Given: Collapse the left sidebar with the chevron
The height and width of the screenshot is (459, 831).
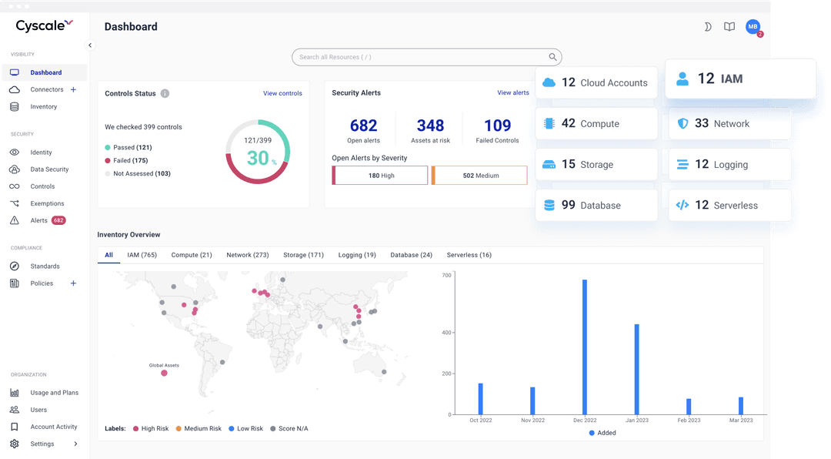Looking at the screenshot, I should 90,45.
